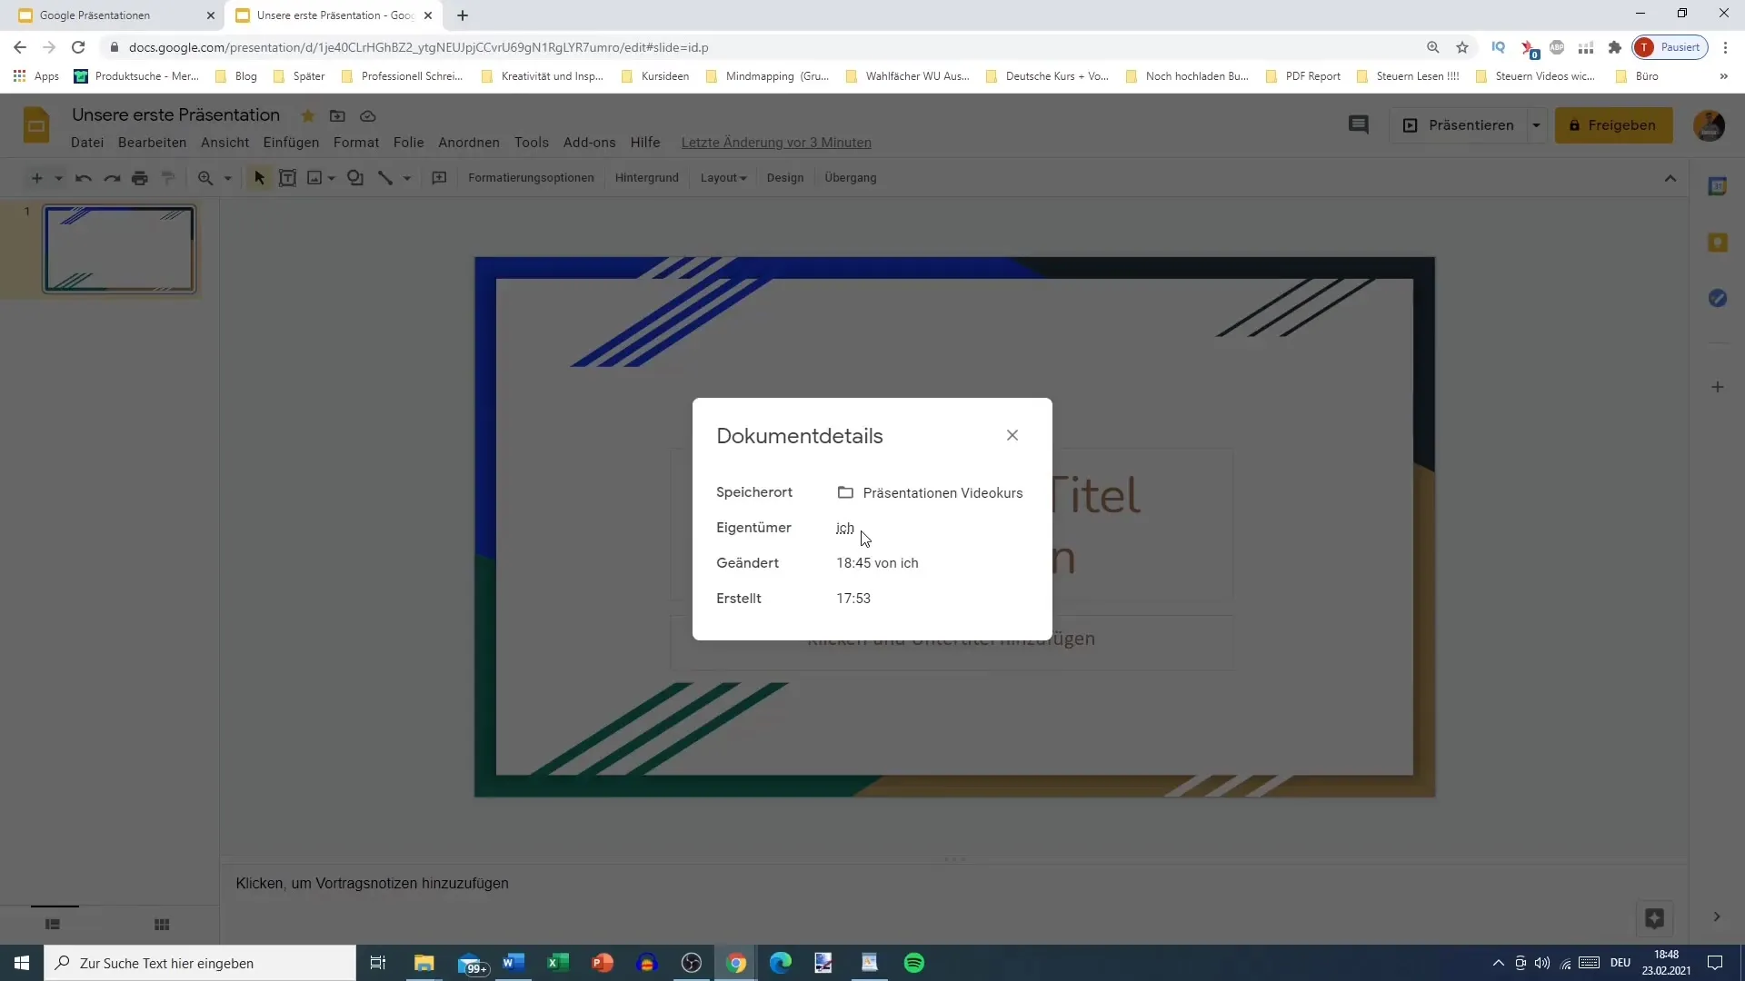
Task: Click the redo arrow icon
Action: 112,178
